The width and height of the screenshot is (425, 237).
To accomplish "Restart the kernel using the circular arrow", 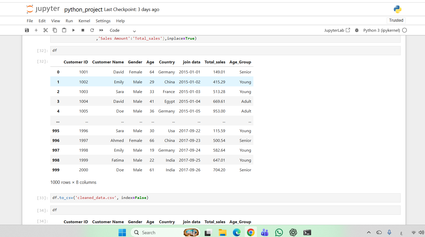I will click(92, 30).
